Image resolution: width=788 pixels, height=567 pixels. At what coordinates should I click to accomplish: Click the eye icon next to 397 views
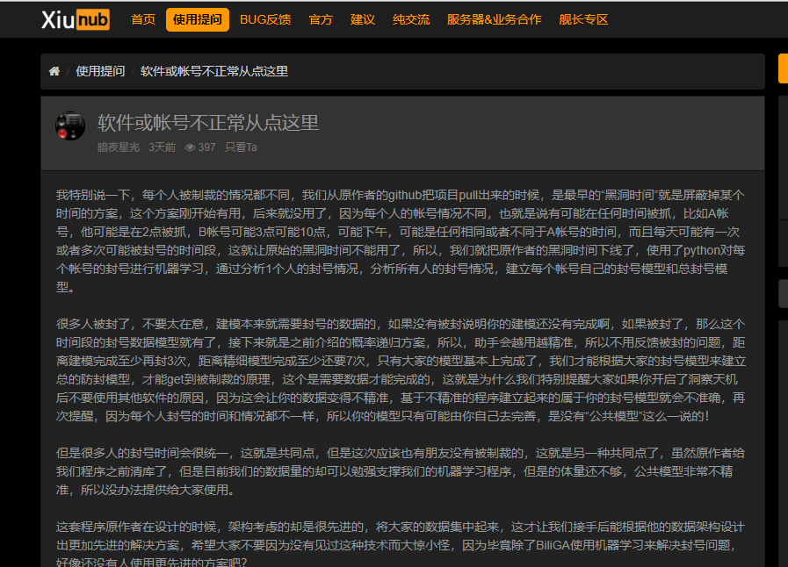(190, 147)
